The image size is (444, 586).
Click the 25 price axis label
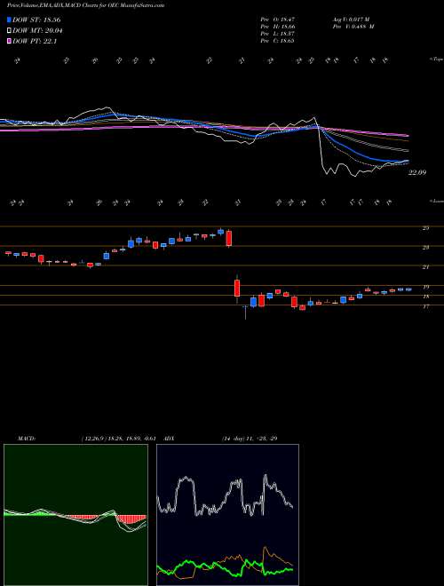[x=425, y=228]
